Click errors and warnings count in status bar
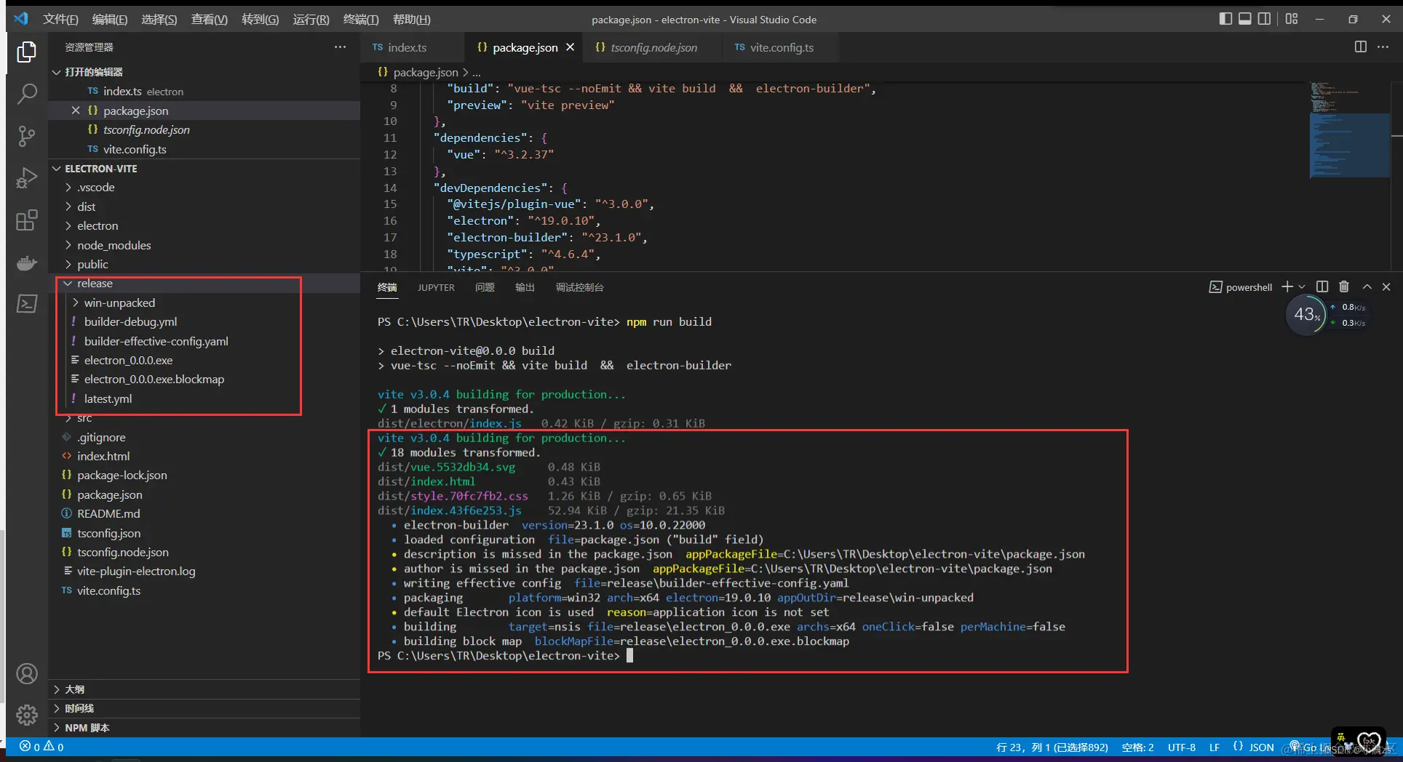Image resolution: width=1403 pixels, height=762 pixels. point(41,747)
